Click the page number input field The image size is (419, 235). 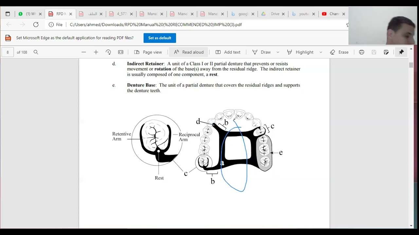8,52
